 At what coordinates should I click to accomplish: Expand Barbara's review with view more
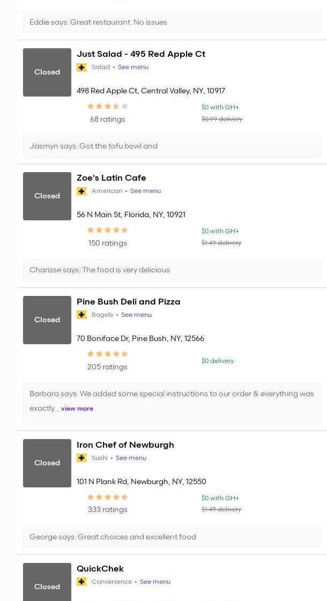point(77,409)
